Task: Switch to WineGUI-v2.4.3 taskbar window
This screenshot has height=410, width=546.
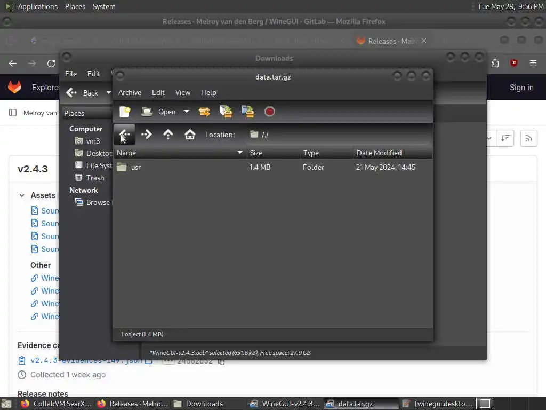Action: [x=285, y=404]
